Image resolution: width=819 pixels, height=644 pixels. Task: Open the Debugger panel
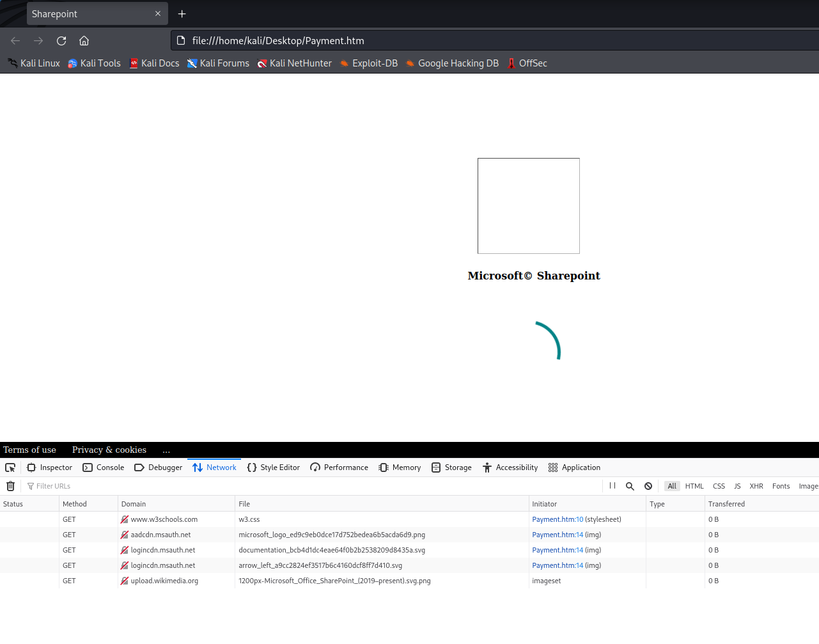point(159,467)
